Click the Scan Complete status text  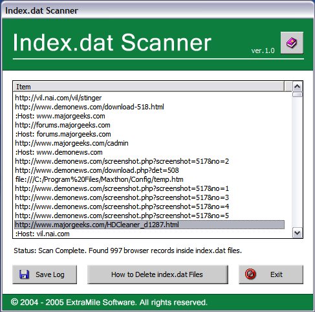[127, 251]
